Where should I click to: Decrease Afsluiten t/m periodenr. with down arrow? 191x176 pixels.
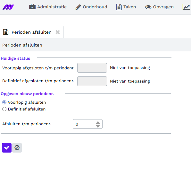tap(98, 126)
